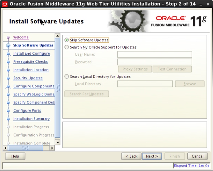Screen dimensions: 213x171
Task: Open Specify WebLogic Domain step
Action: pyautogui.click(x=34, y=94)
